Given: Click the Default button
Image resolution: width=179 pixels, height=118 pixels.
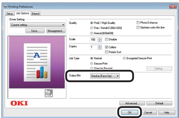Looking at the screenshot, I should coord(159,103).
